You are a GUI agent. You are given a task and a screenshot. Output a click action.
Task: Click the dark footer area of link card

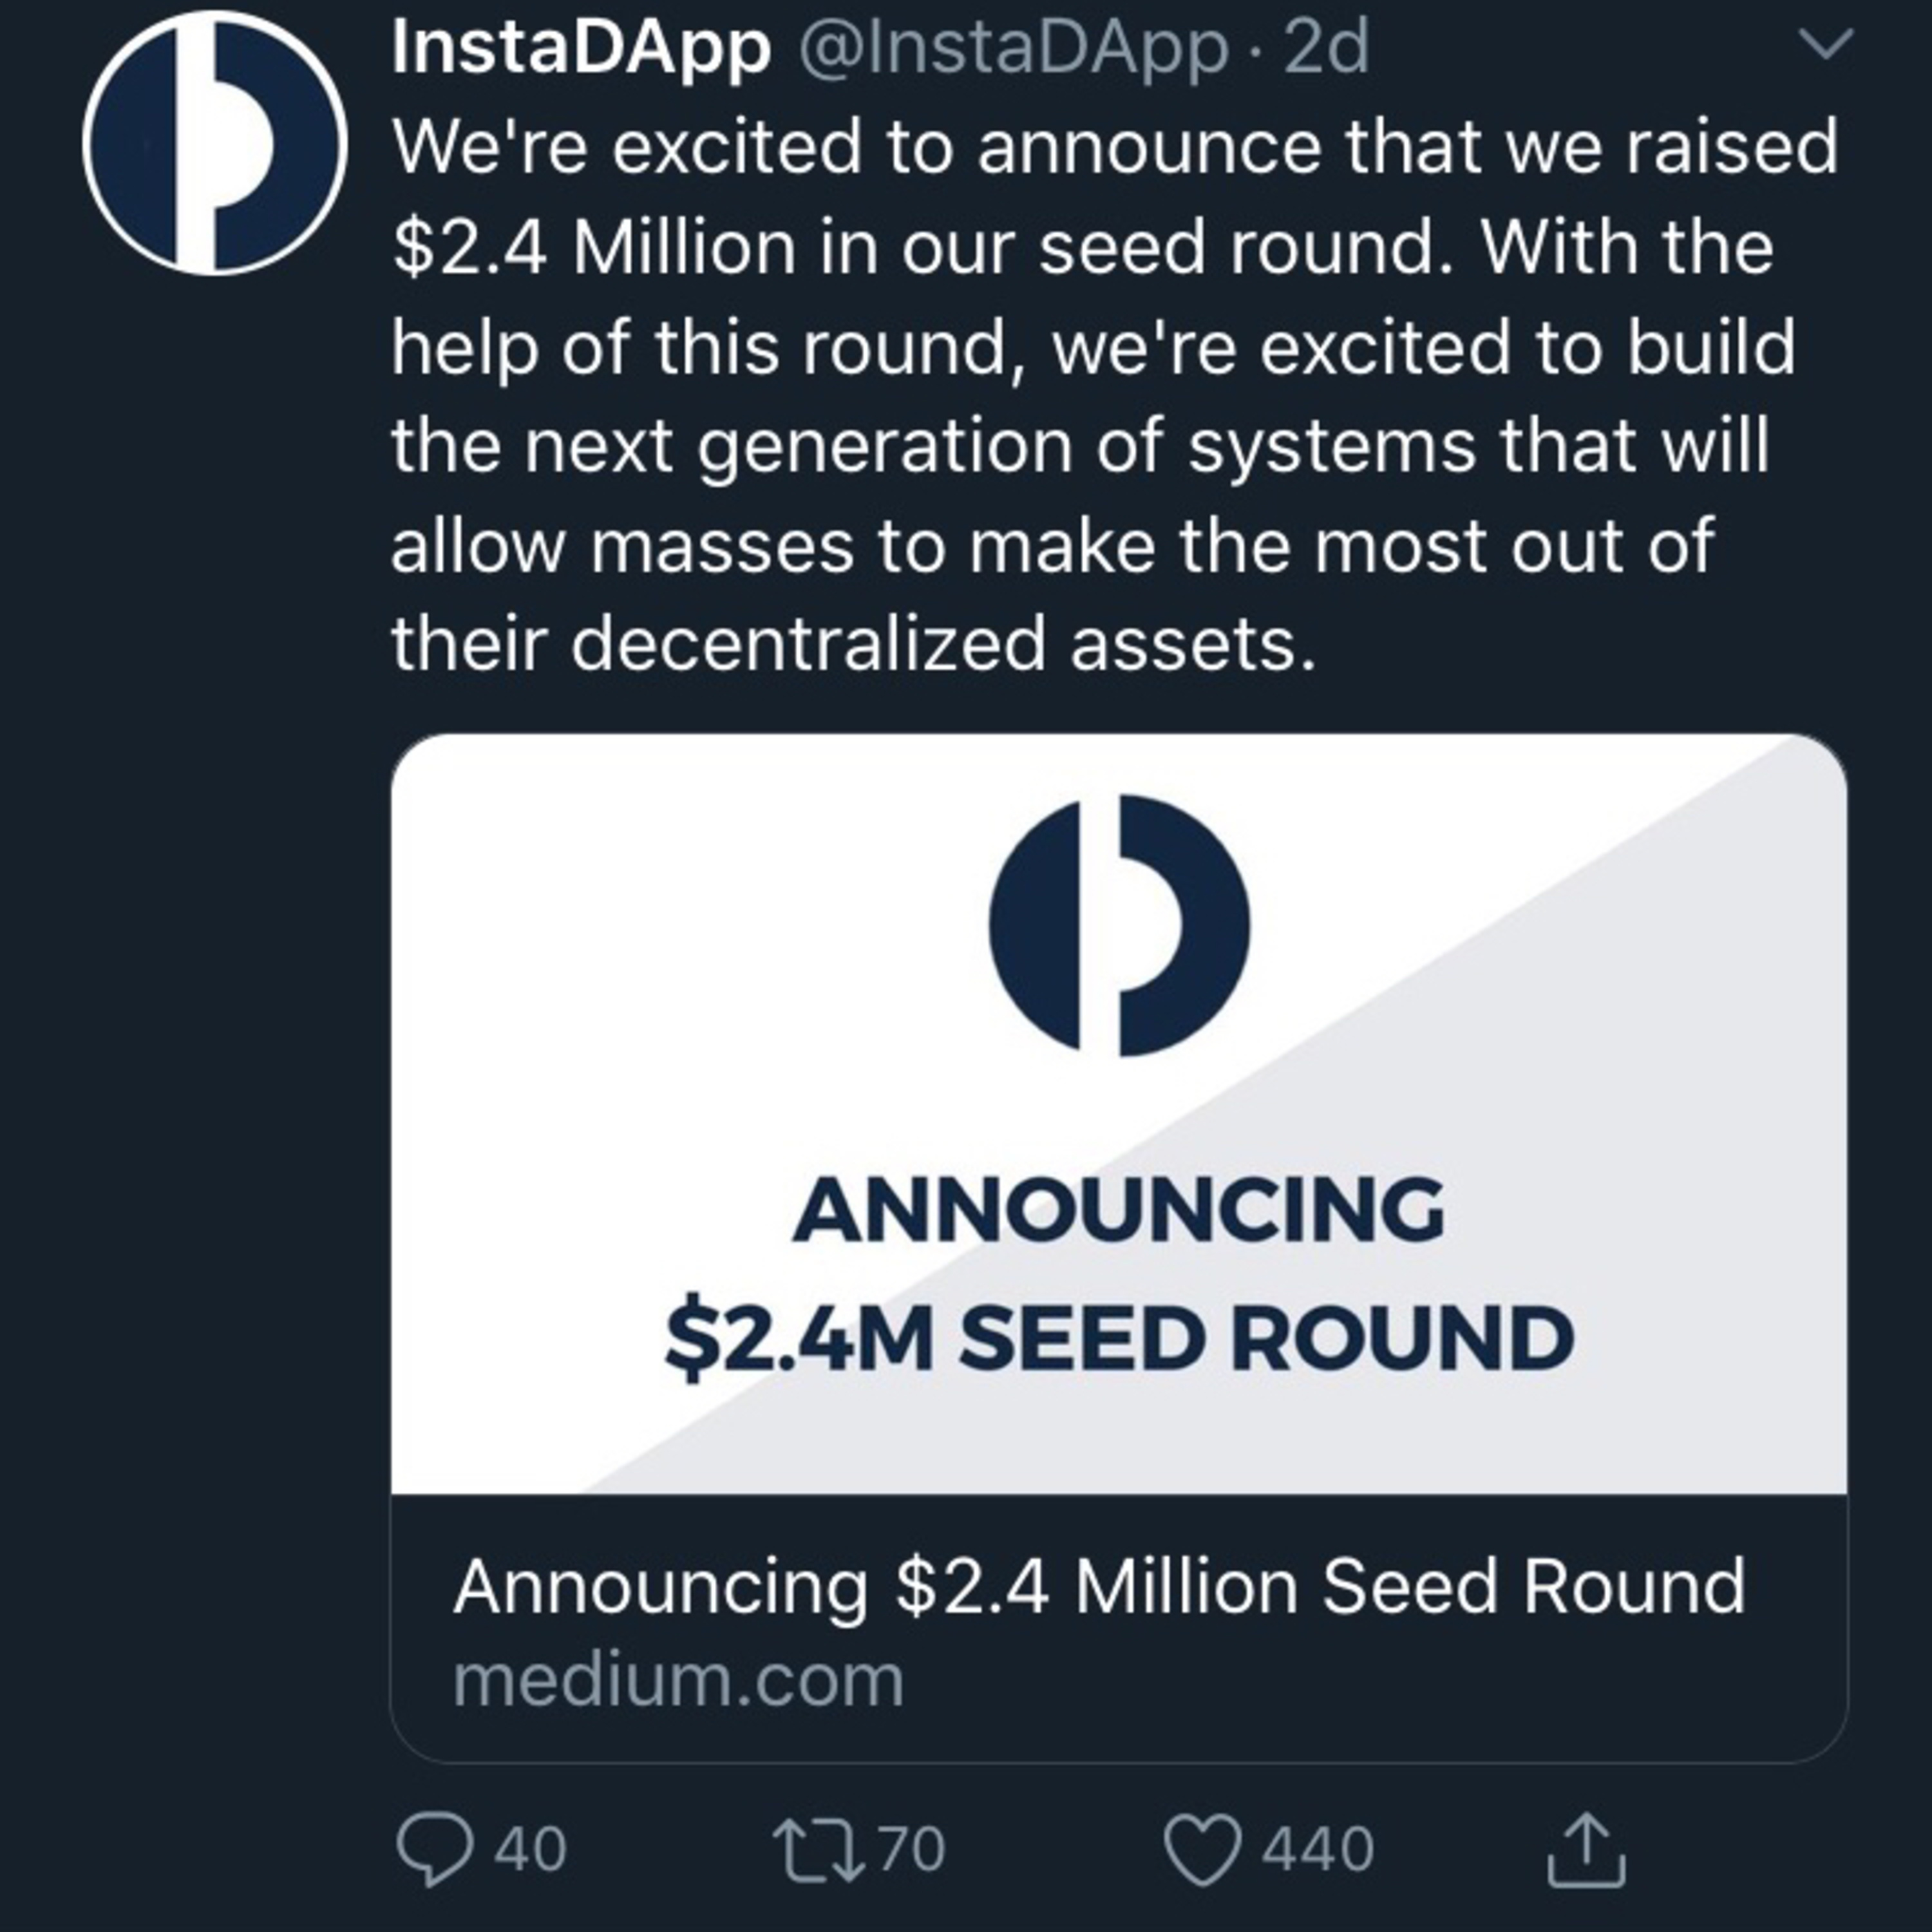1119,1628
